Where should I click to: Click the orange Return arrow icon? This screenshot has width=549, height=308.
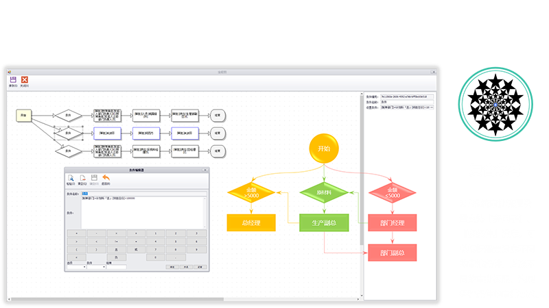(x=106, y=178)
